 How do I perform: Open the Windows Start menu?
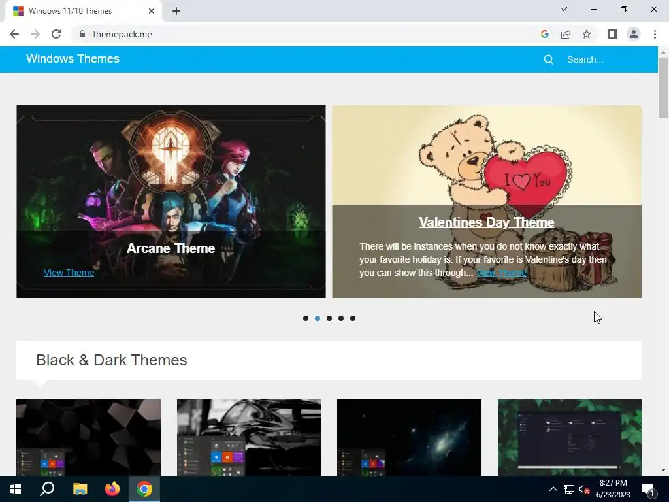pyautogui.click(x=16, y=489)
